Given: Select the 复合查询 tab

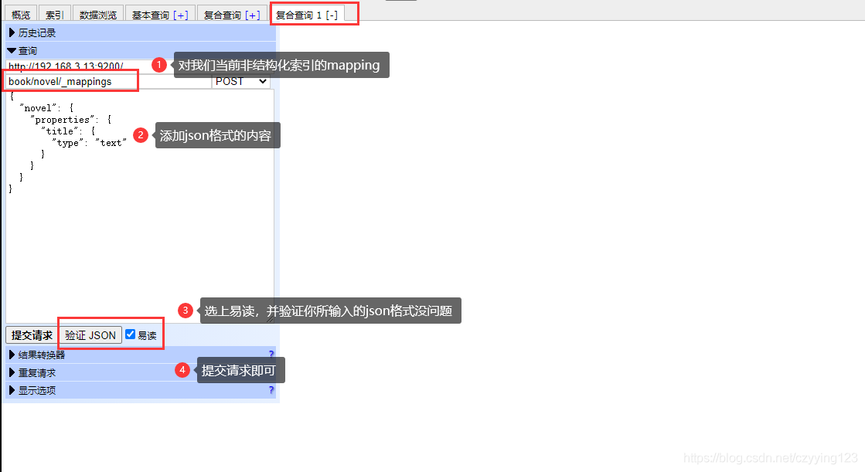Looking at the screenshot, I should tap(223, 15).
